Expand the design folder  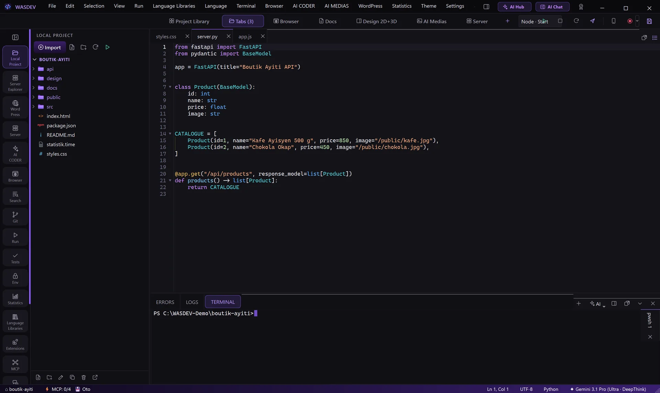coord(34,78)
